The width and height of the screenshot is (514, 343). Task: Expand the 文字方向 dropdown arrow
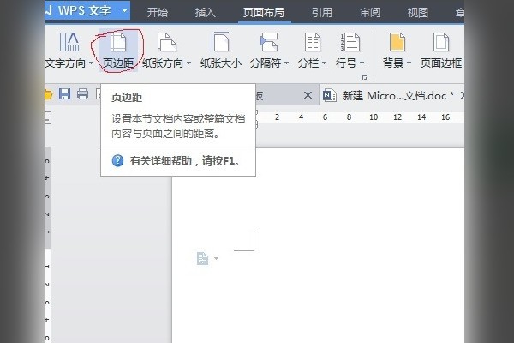pyautogui.click(x=91, y=63)
